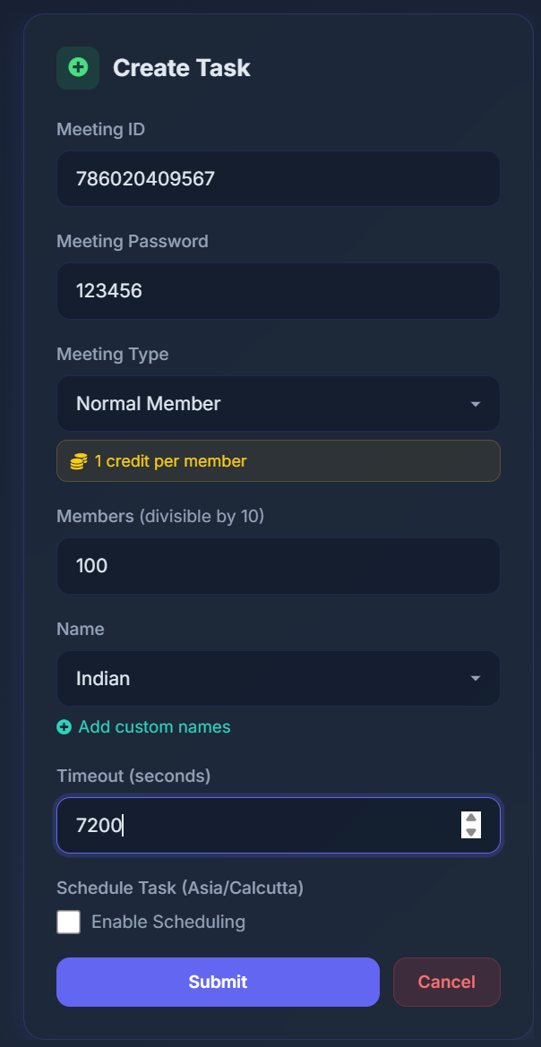The image size is (541, 1047).
Task: Submit the task creation form
Action: (x=218, y=982)
